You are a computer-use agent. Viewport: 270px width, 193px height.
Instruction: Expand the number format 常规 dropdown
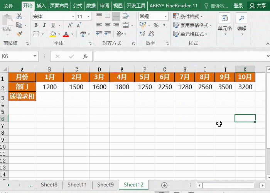click(166, 17)
